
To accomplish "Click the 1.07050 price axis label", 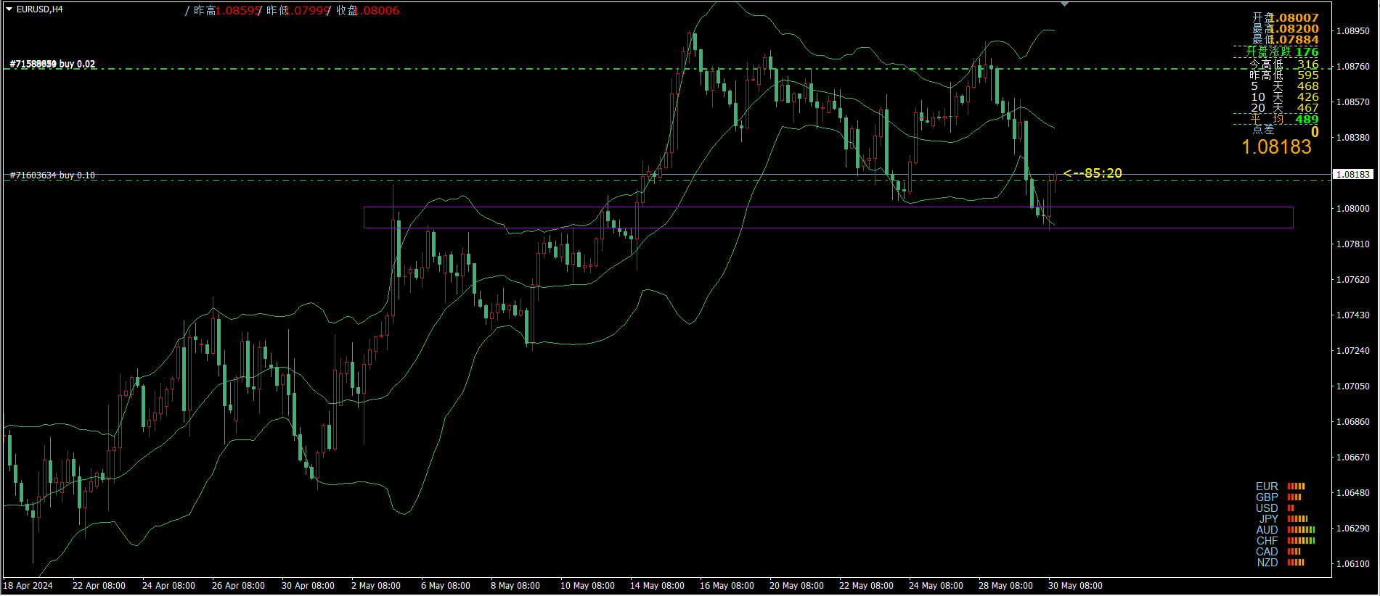I will point(1353,386).
